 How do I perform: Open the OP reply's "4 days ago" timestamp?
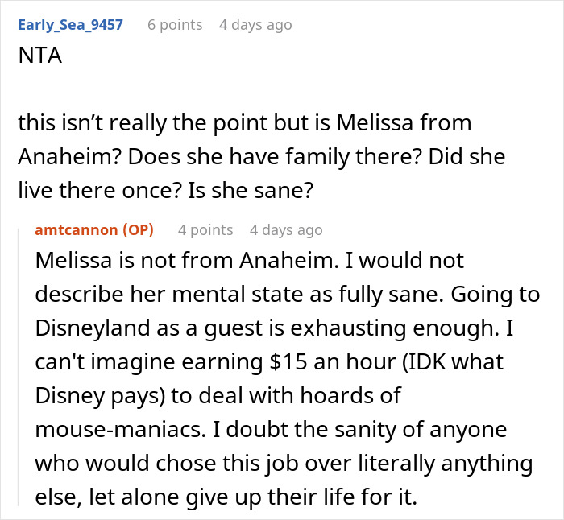pos(286,230)
